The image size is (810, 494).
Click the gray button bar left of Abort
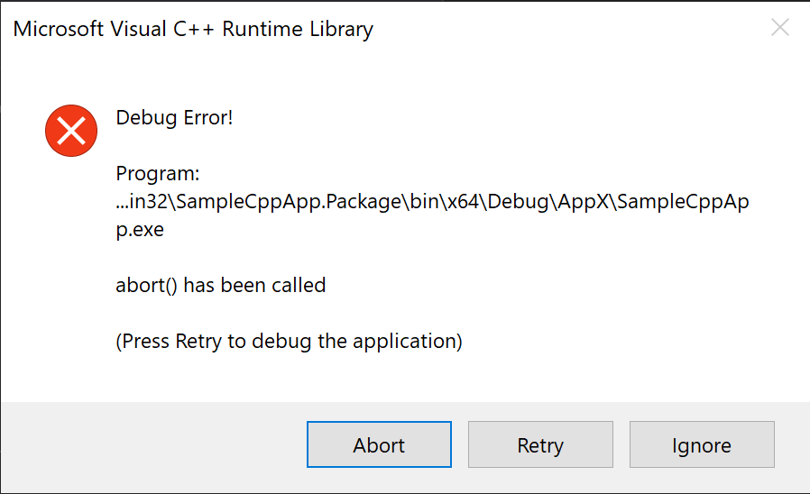153,445
